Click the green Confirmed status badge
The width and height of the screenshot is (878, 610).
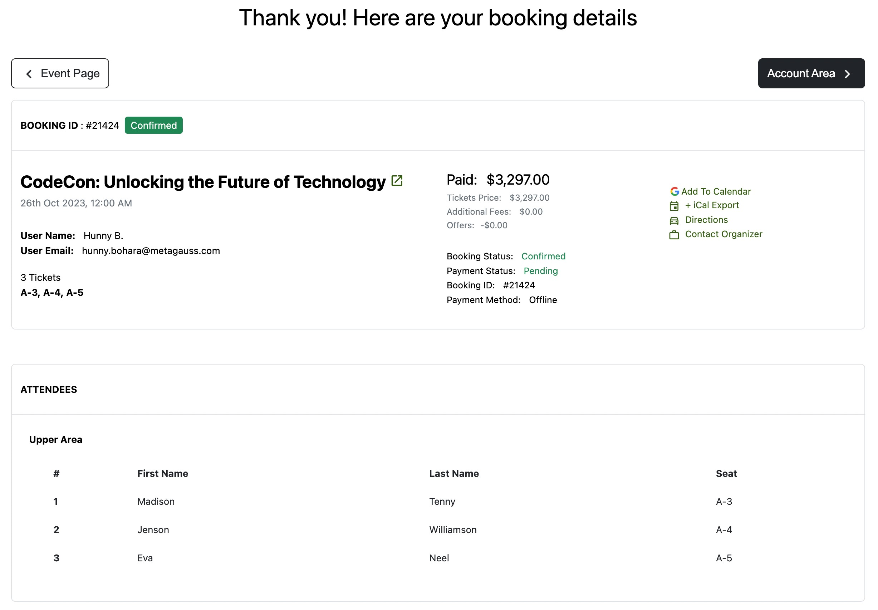tap(153, 125)
